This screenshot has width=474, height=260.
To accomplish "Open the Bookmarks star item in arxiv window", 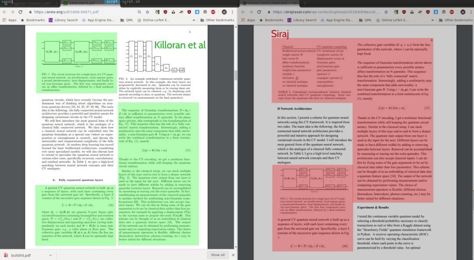I will coord(32,20).
